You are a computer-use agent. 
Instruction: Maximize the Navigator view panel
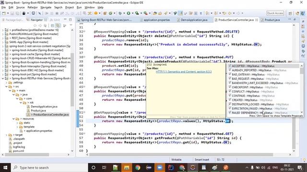tap(71, 20)
